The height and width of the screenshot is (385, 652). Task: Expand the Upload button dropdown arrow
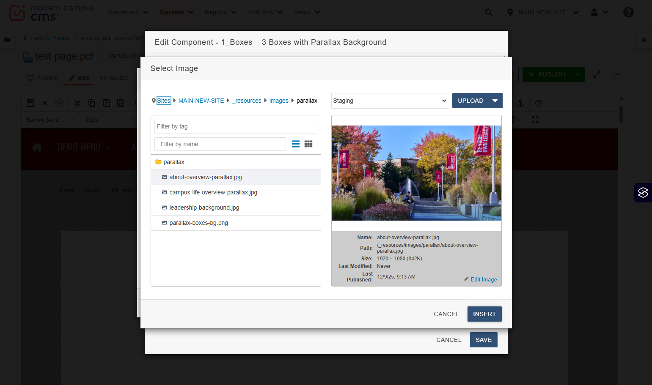(495, 101)
